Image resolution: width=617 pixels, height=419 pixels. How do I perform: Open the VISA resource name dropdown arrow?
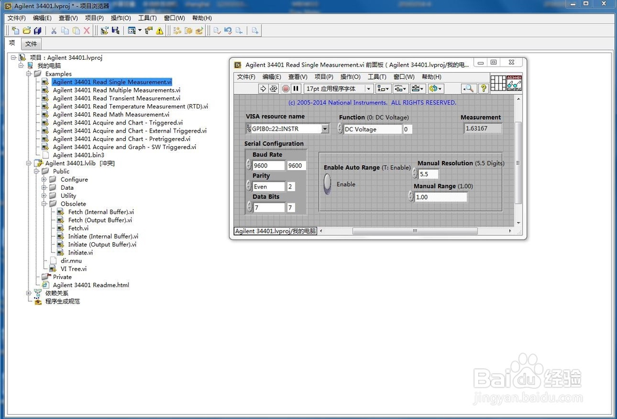tap(325, 129)
